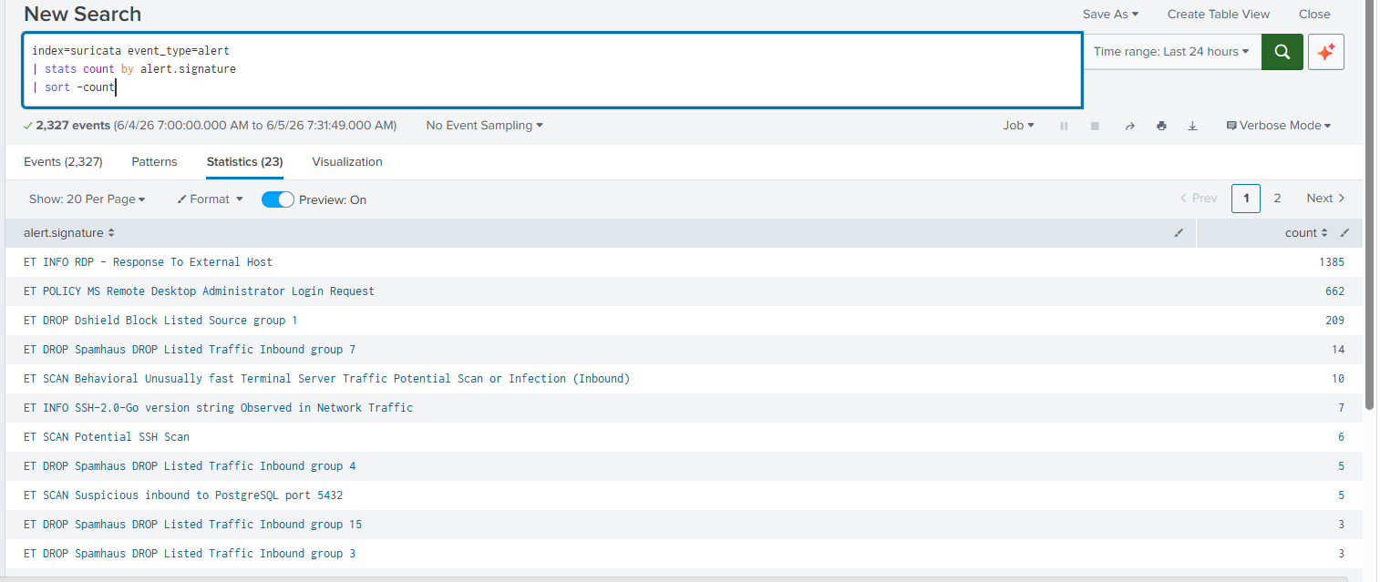Open the AI assistant sparkle icon
Screen dimensions: 1380x582
(1326, 52)
